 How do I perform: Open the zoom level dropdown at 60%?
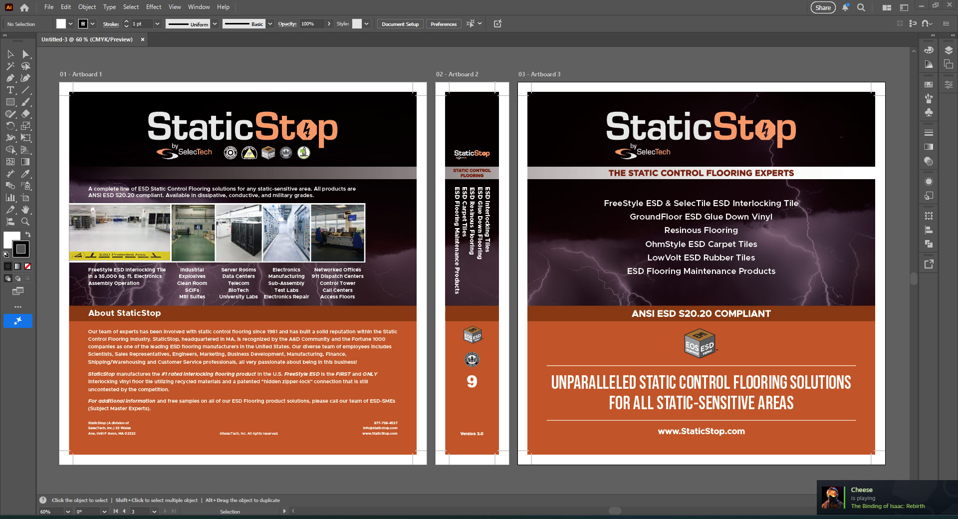click(68, 512)
